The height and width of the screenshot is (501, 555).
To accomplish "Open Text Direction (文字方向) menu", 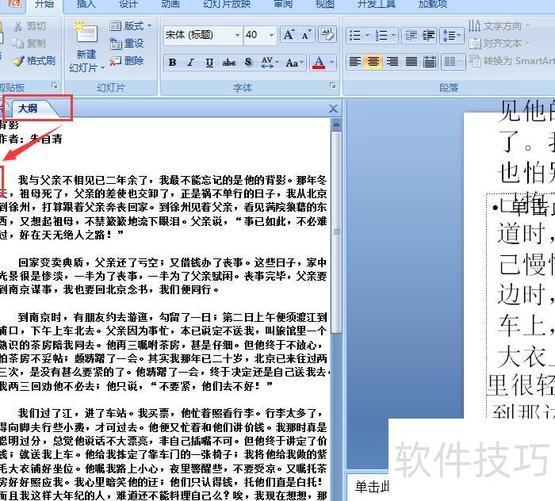I will pos(499,26).
